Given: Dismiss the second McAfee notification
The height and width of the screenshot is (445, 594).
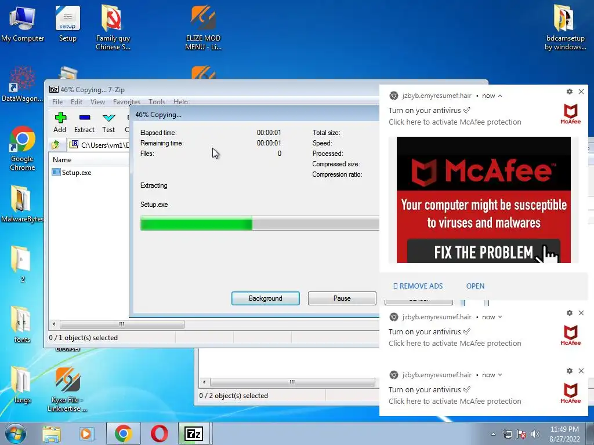Looking at the screenshot, I should [581, 313].
